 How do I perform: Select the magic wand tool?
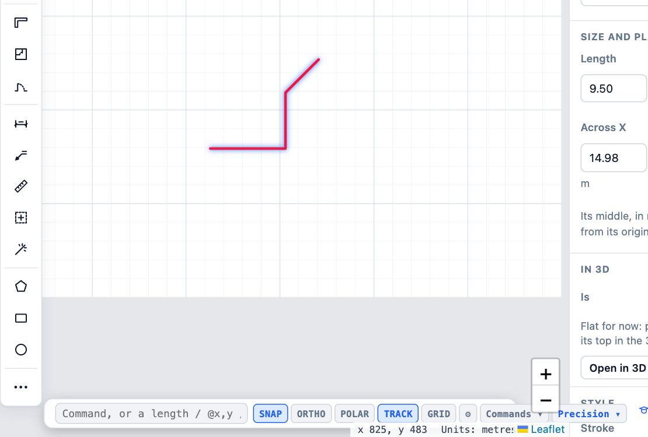(x=20, y=249)
